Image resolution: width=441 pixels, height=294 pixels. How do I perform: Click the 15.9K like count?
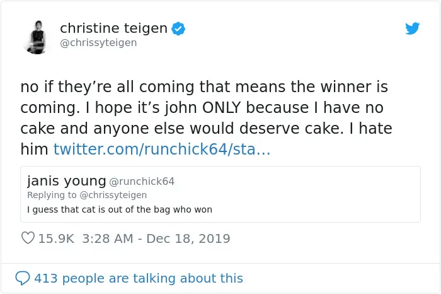[56, 238]
